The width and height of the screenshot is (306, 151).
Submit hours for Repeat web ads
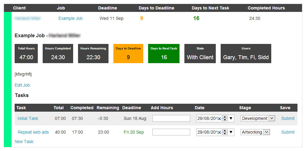coord(288,132)
